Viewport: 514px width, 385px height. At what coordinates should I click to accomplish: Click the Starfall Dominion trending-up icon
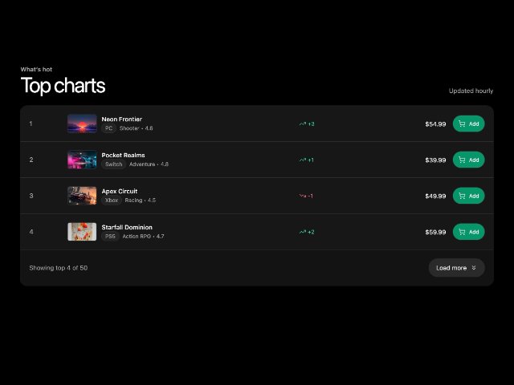[x=303, y=233]
